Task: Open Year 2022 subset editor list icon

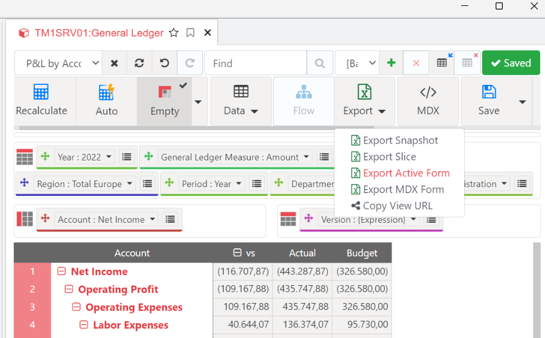Action: coord(127,157)
